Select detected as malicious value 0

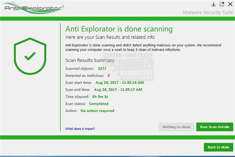click(x=109, y=76)
